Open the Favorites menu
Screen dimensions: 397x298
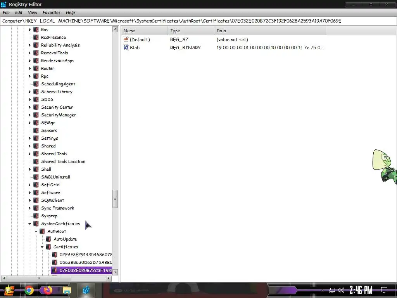(52, 12)
